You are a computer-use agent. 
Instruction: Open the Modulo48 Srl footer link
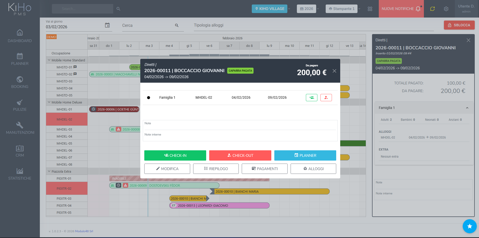click(84, 231)
